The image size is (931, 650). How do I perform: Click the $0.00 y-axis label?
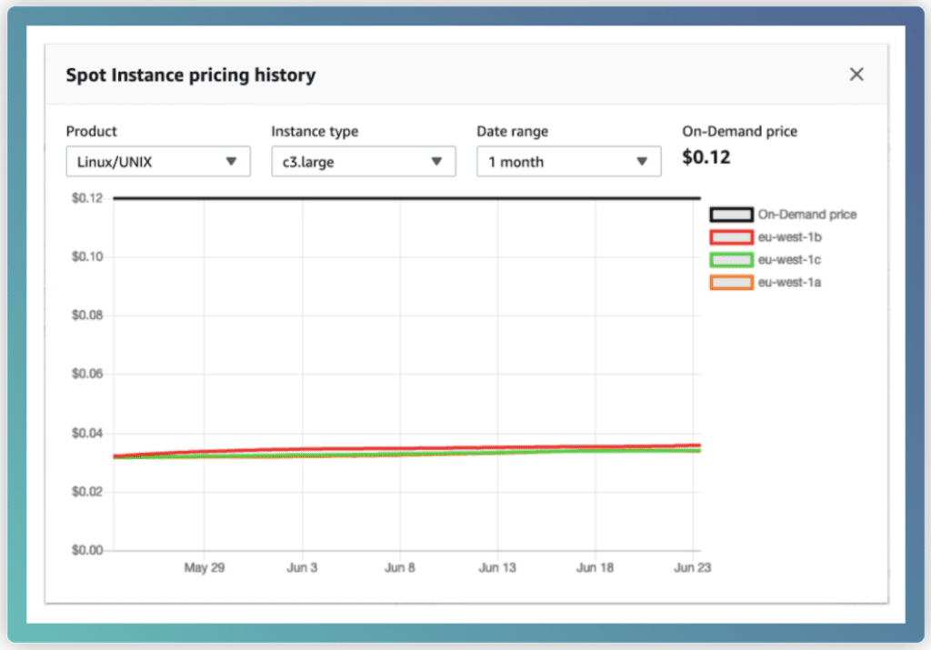88,551
